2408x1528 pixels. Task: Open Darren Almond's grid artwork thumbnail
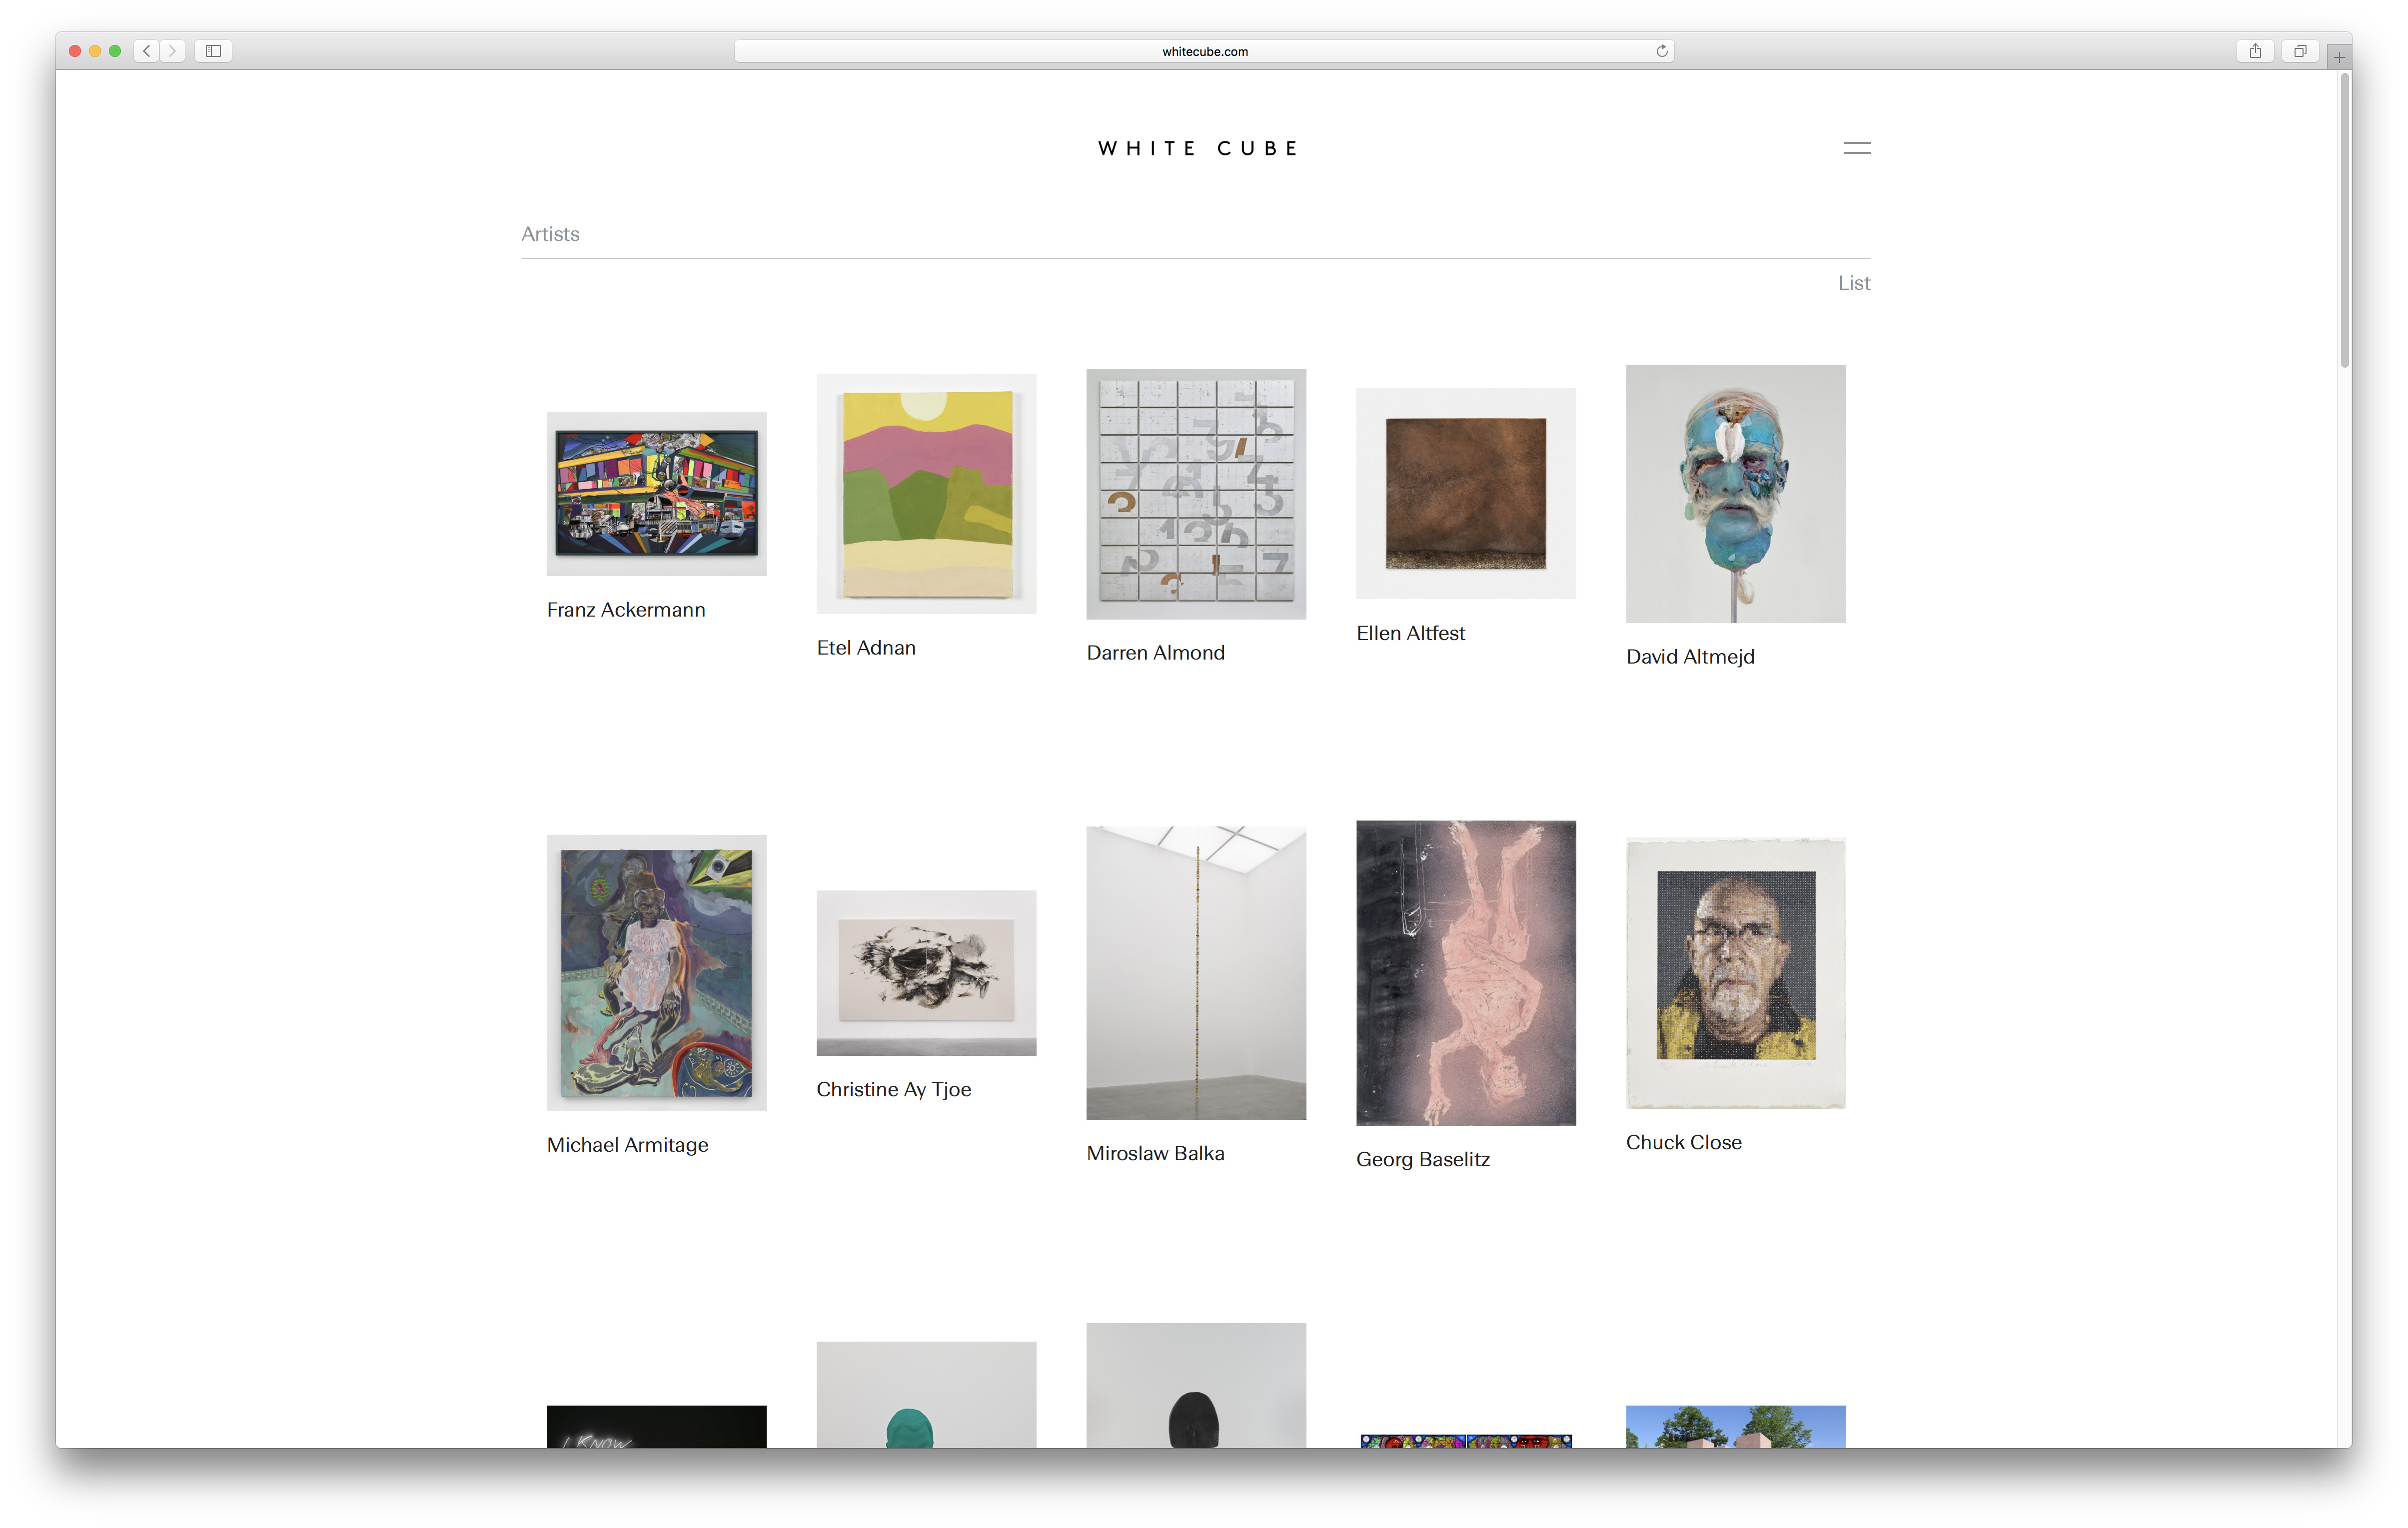click(1196, 494)
